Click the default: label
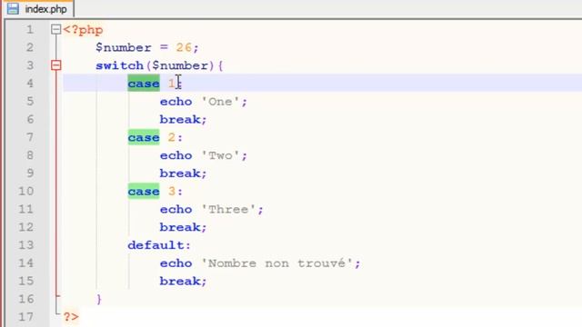 tap(159, 245)
